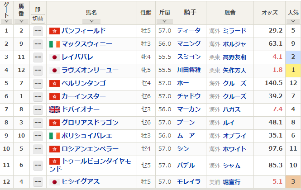The height and width of the screenshot is (190, 301).
Task: Toggle the mark button for ラヴズオンリーユー row
Action: point(38,70)
